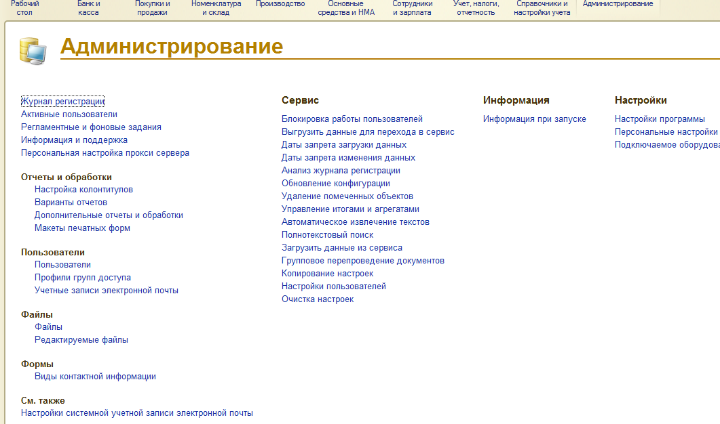The image size is (720, 424).
Task: Click Информация и поддержка link
Action: [74, 140]
